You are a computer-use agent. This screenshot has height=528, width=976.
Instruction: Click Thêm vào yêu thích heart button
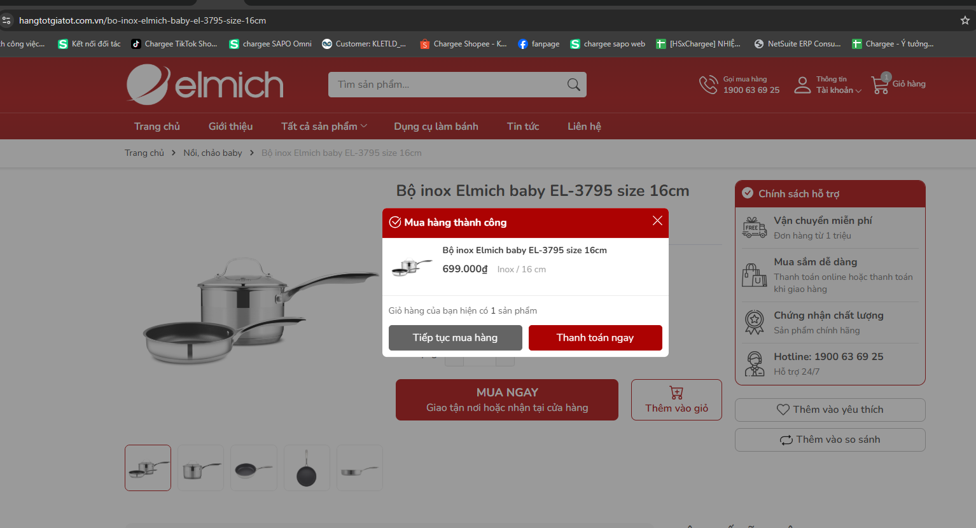tap(830, 410)
